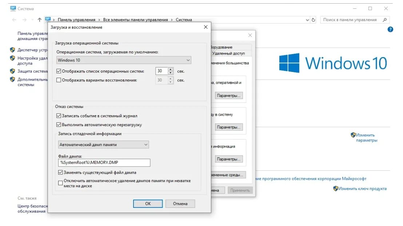
Task: Close the System Properties dialog behind
Action: pos(250,35)
